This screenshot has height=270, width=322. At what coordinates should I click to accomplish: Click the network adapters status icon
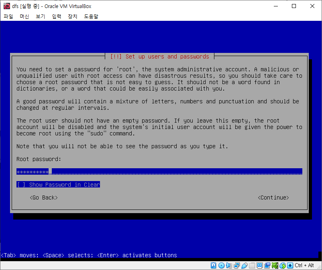tap(236, 266)
